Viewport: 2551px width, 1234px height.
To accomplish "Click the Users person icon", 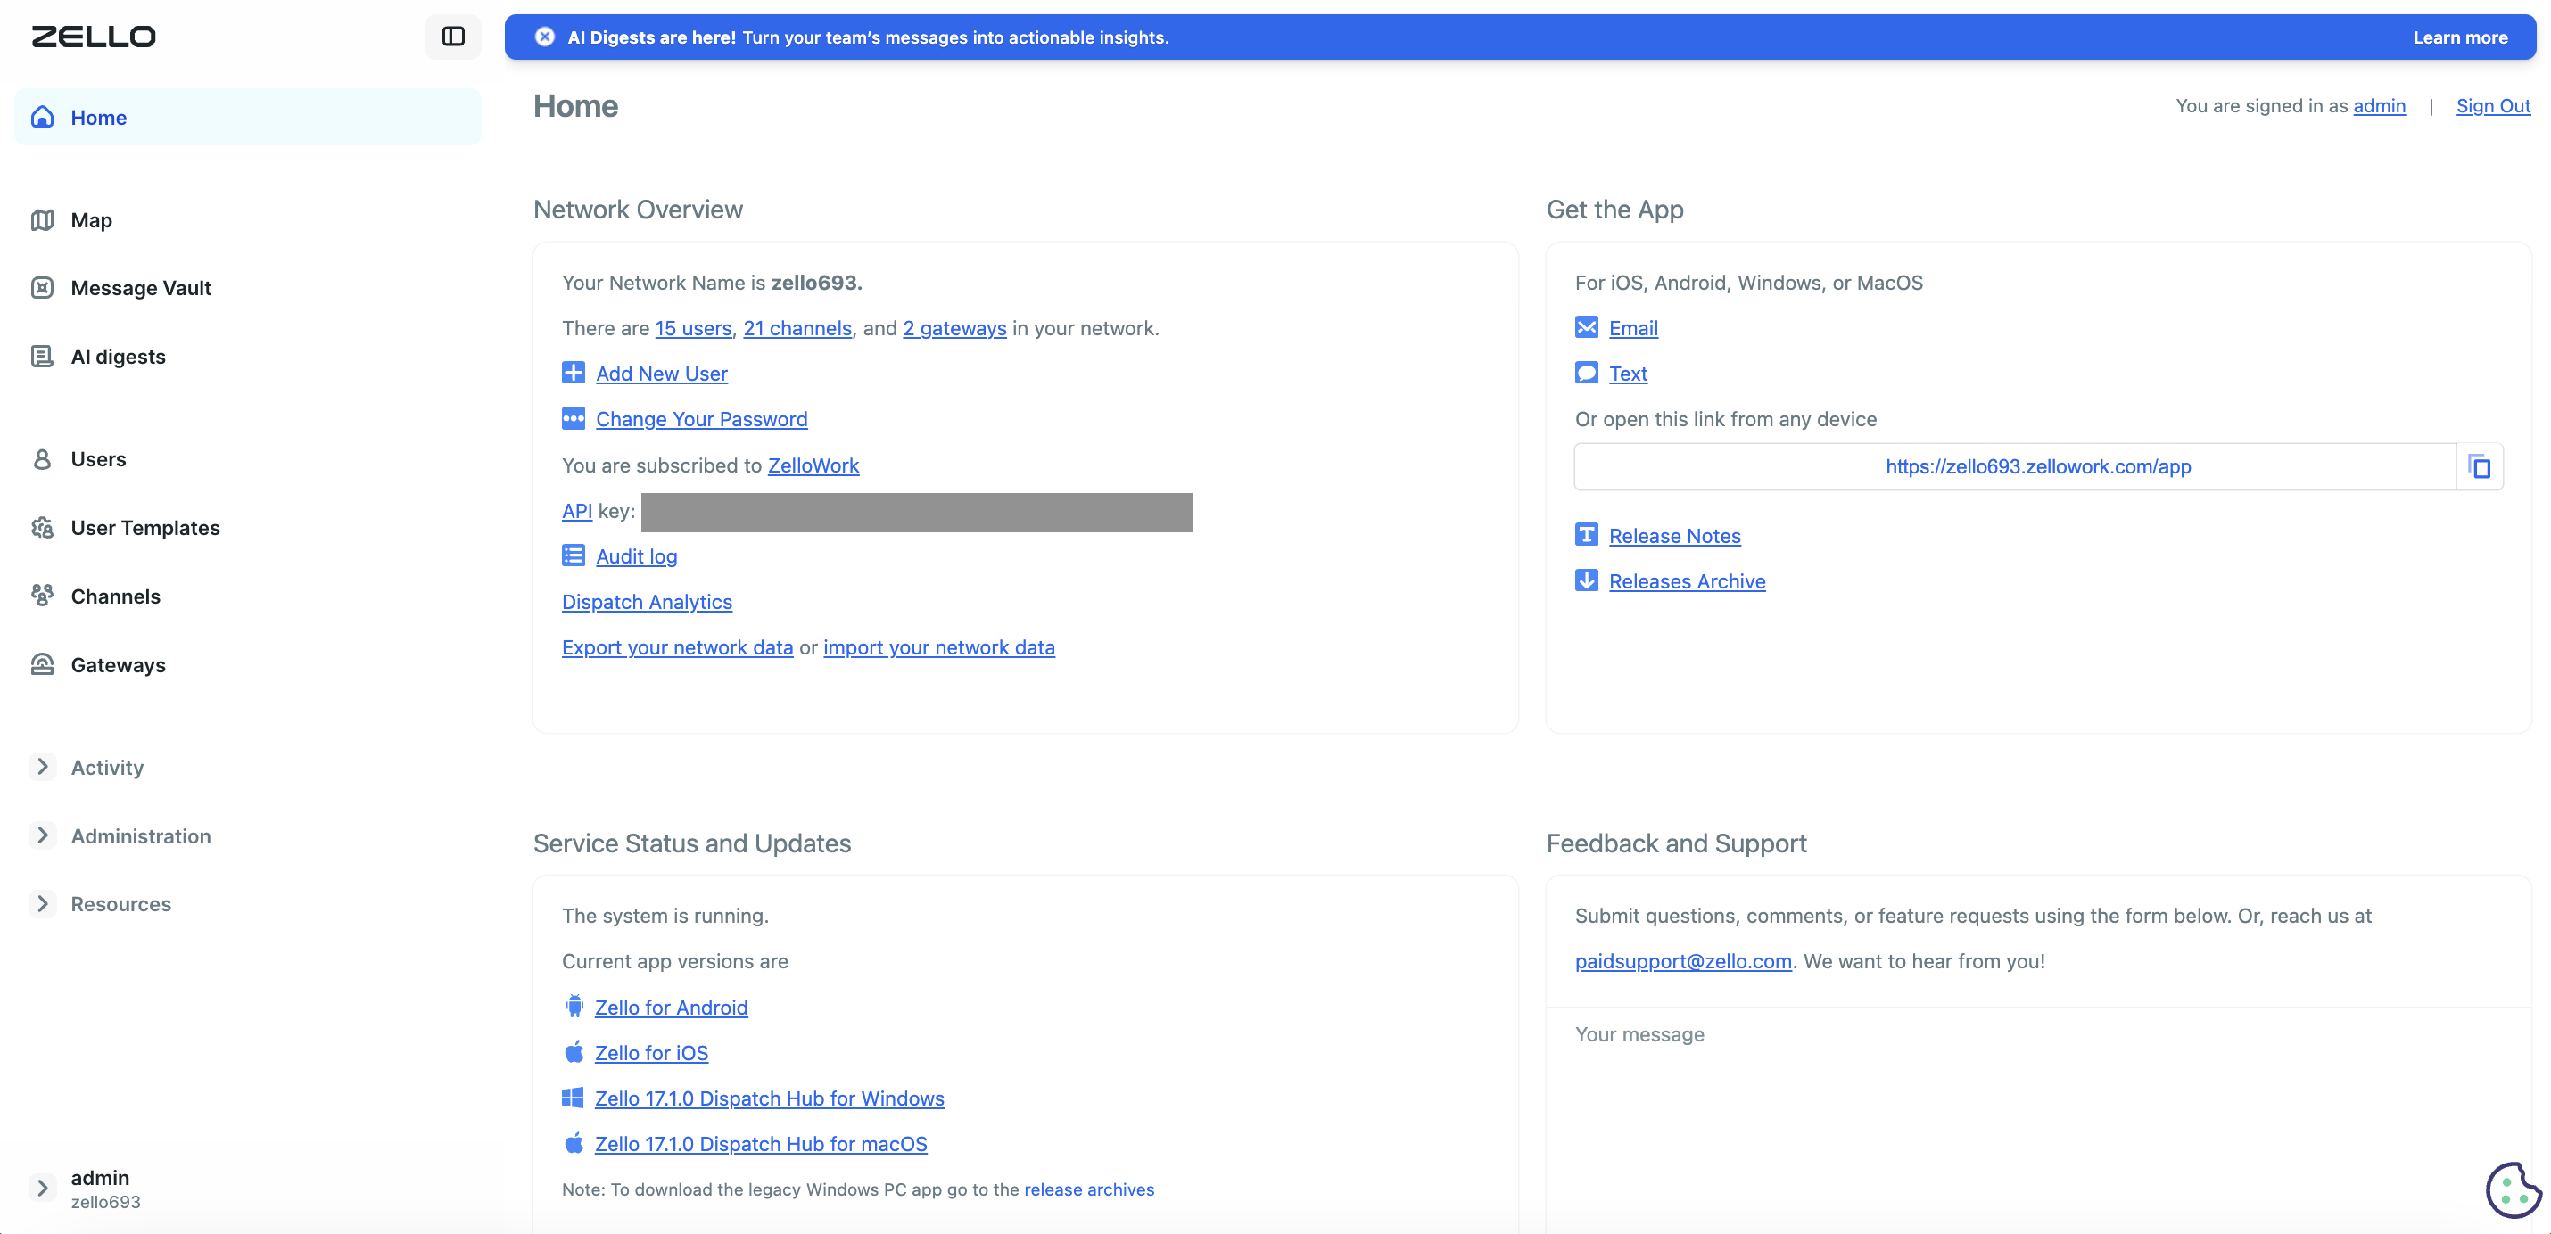I will pos(43,459).
